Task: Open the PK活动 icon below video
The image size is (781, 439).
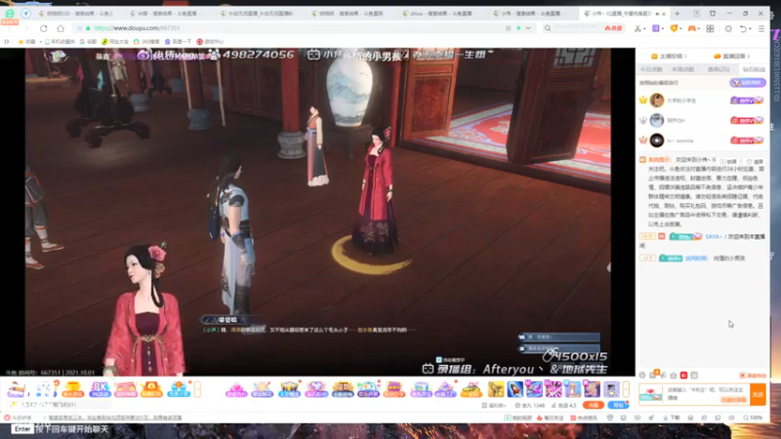Action: coord(100,389)
